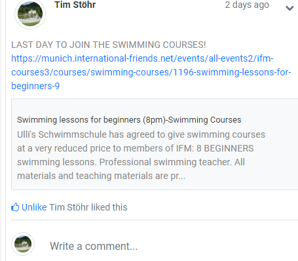Image resolution: width=298 pixels, height=261 pixels.
Task: Click the "LAST DAY TO JOIN" post text
Action: pyautogui.click(x=109, y=45)
